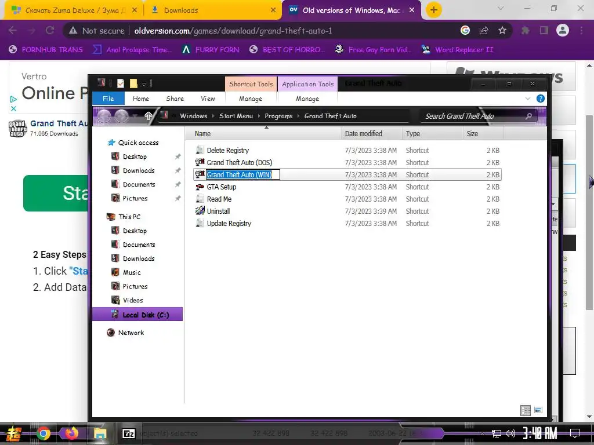Select the Uninstall shortcut icon
The width and height of the screenshot is (594, 445).
tap(200, 211)
